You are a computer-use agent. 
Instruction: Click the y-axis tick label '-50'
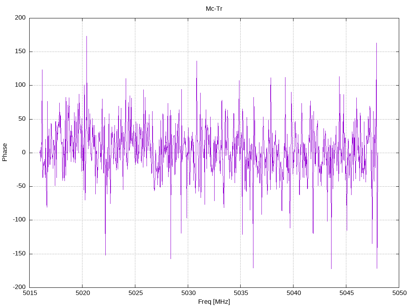tap(21, 186)
